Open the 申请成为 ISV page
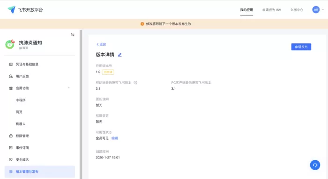Image resolution: width=328 pixels, height=179 pixels. pyautogui.click(x=272, y=10)
